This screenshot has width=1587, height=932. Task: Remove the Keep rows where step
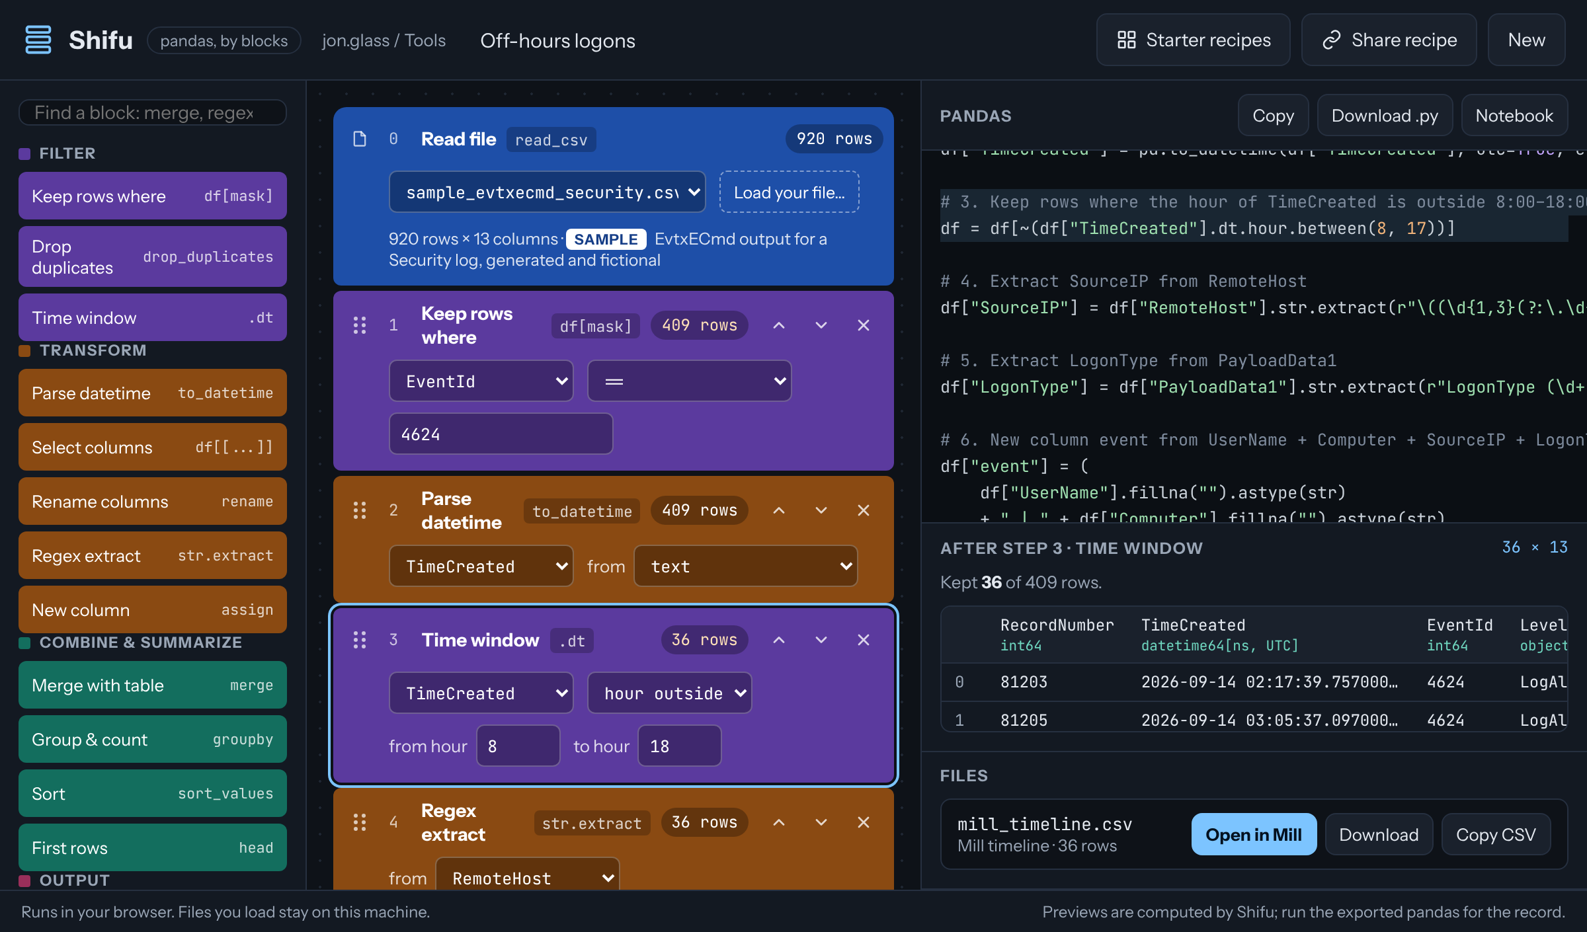pyautogui.click(x=864, y=325)
